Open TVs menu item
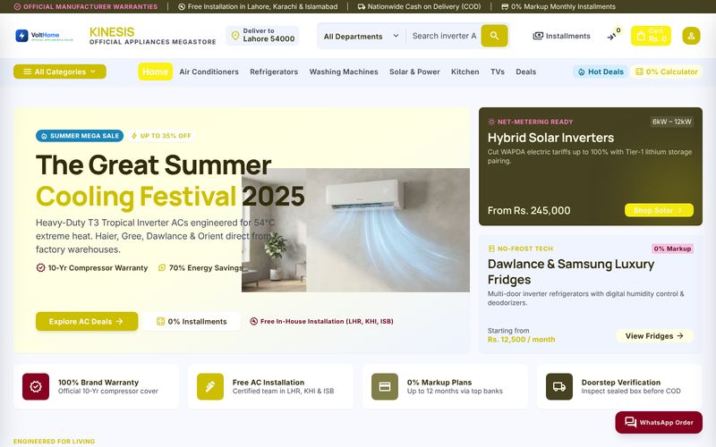 click(x=498, y=72)
